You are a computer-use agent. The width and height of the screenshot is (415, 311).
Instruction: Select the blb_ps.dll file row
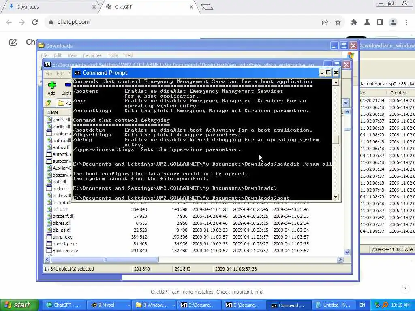click(178, 230)
